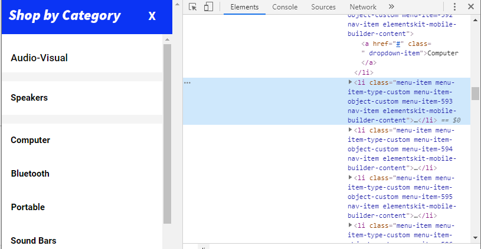This screenshot has width=481, height=249.
Task: Select the Computer text node in DOM
Action: 443,53
